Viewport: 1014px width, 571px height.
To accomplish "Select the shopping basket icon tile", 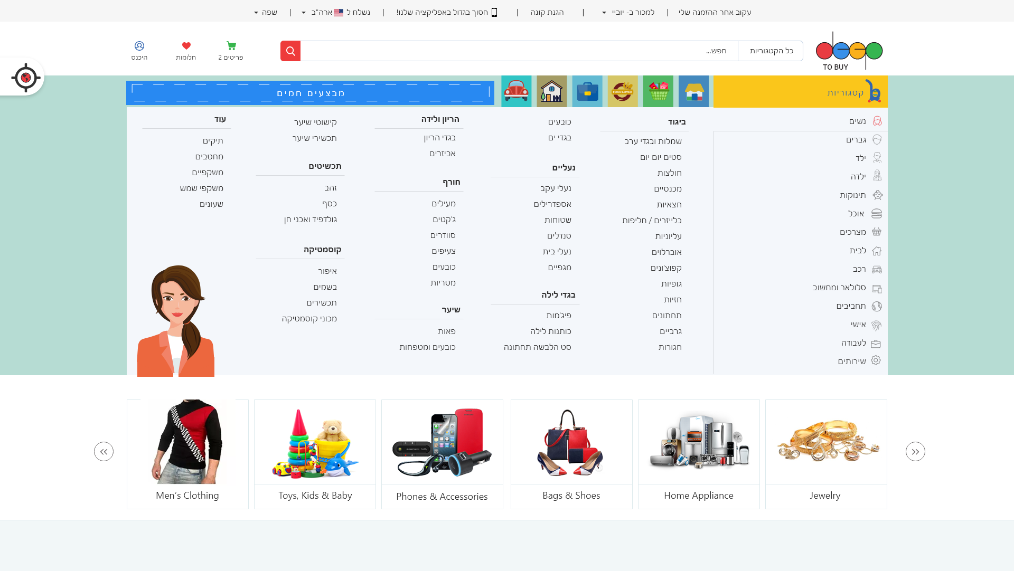I will pos(658,91).
